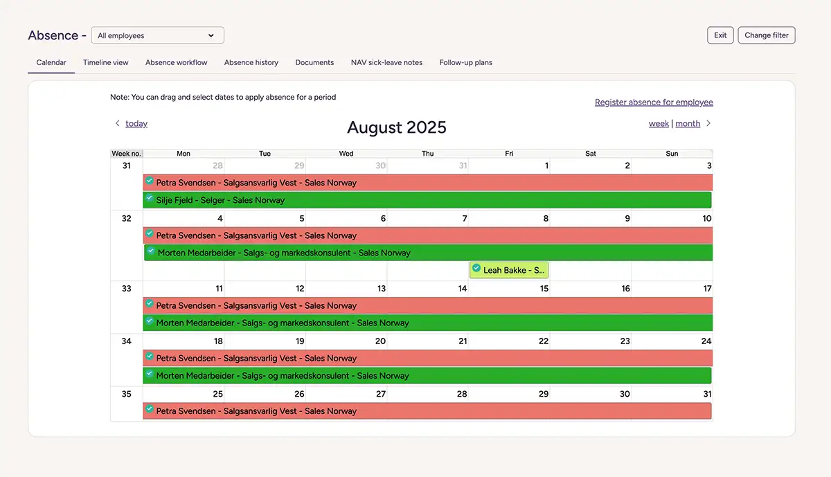Jump to today in the calendar
The image size is (831, 477).
(136, 124)
